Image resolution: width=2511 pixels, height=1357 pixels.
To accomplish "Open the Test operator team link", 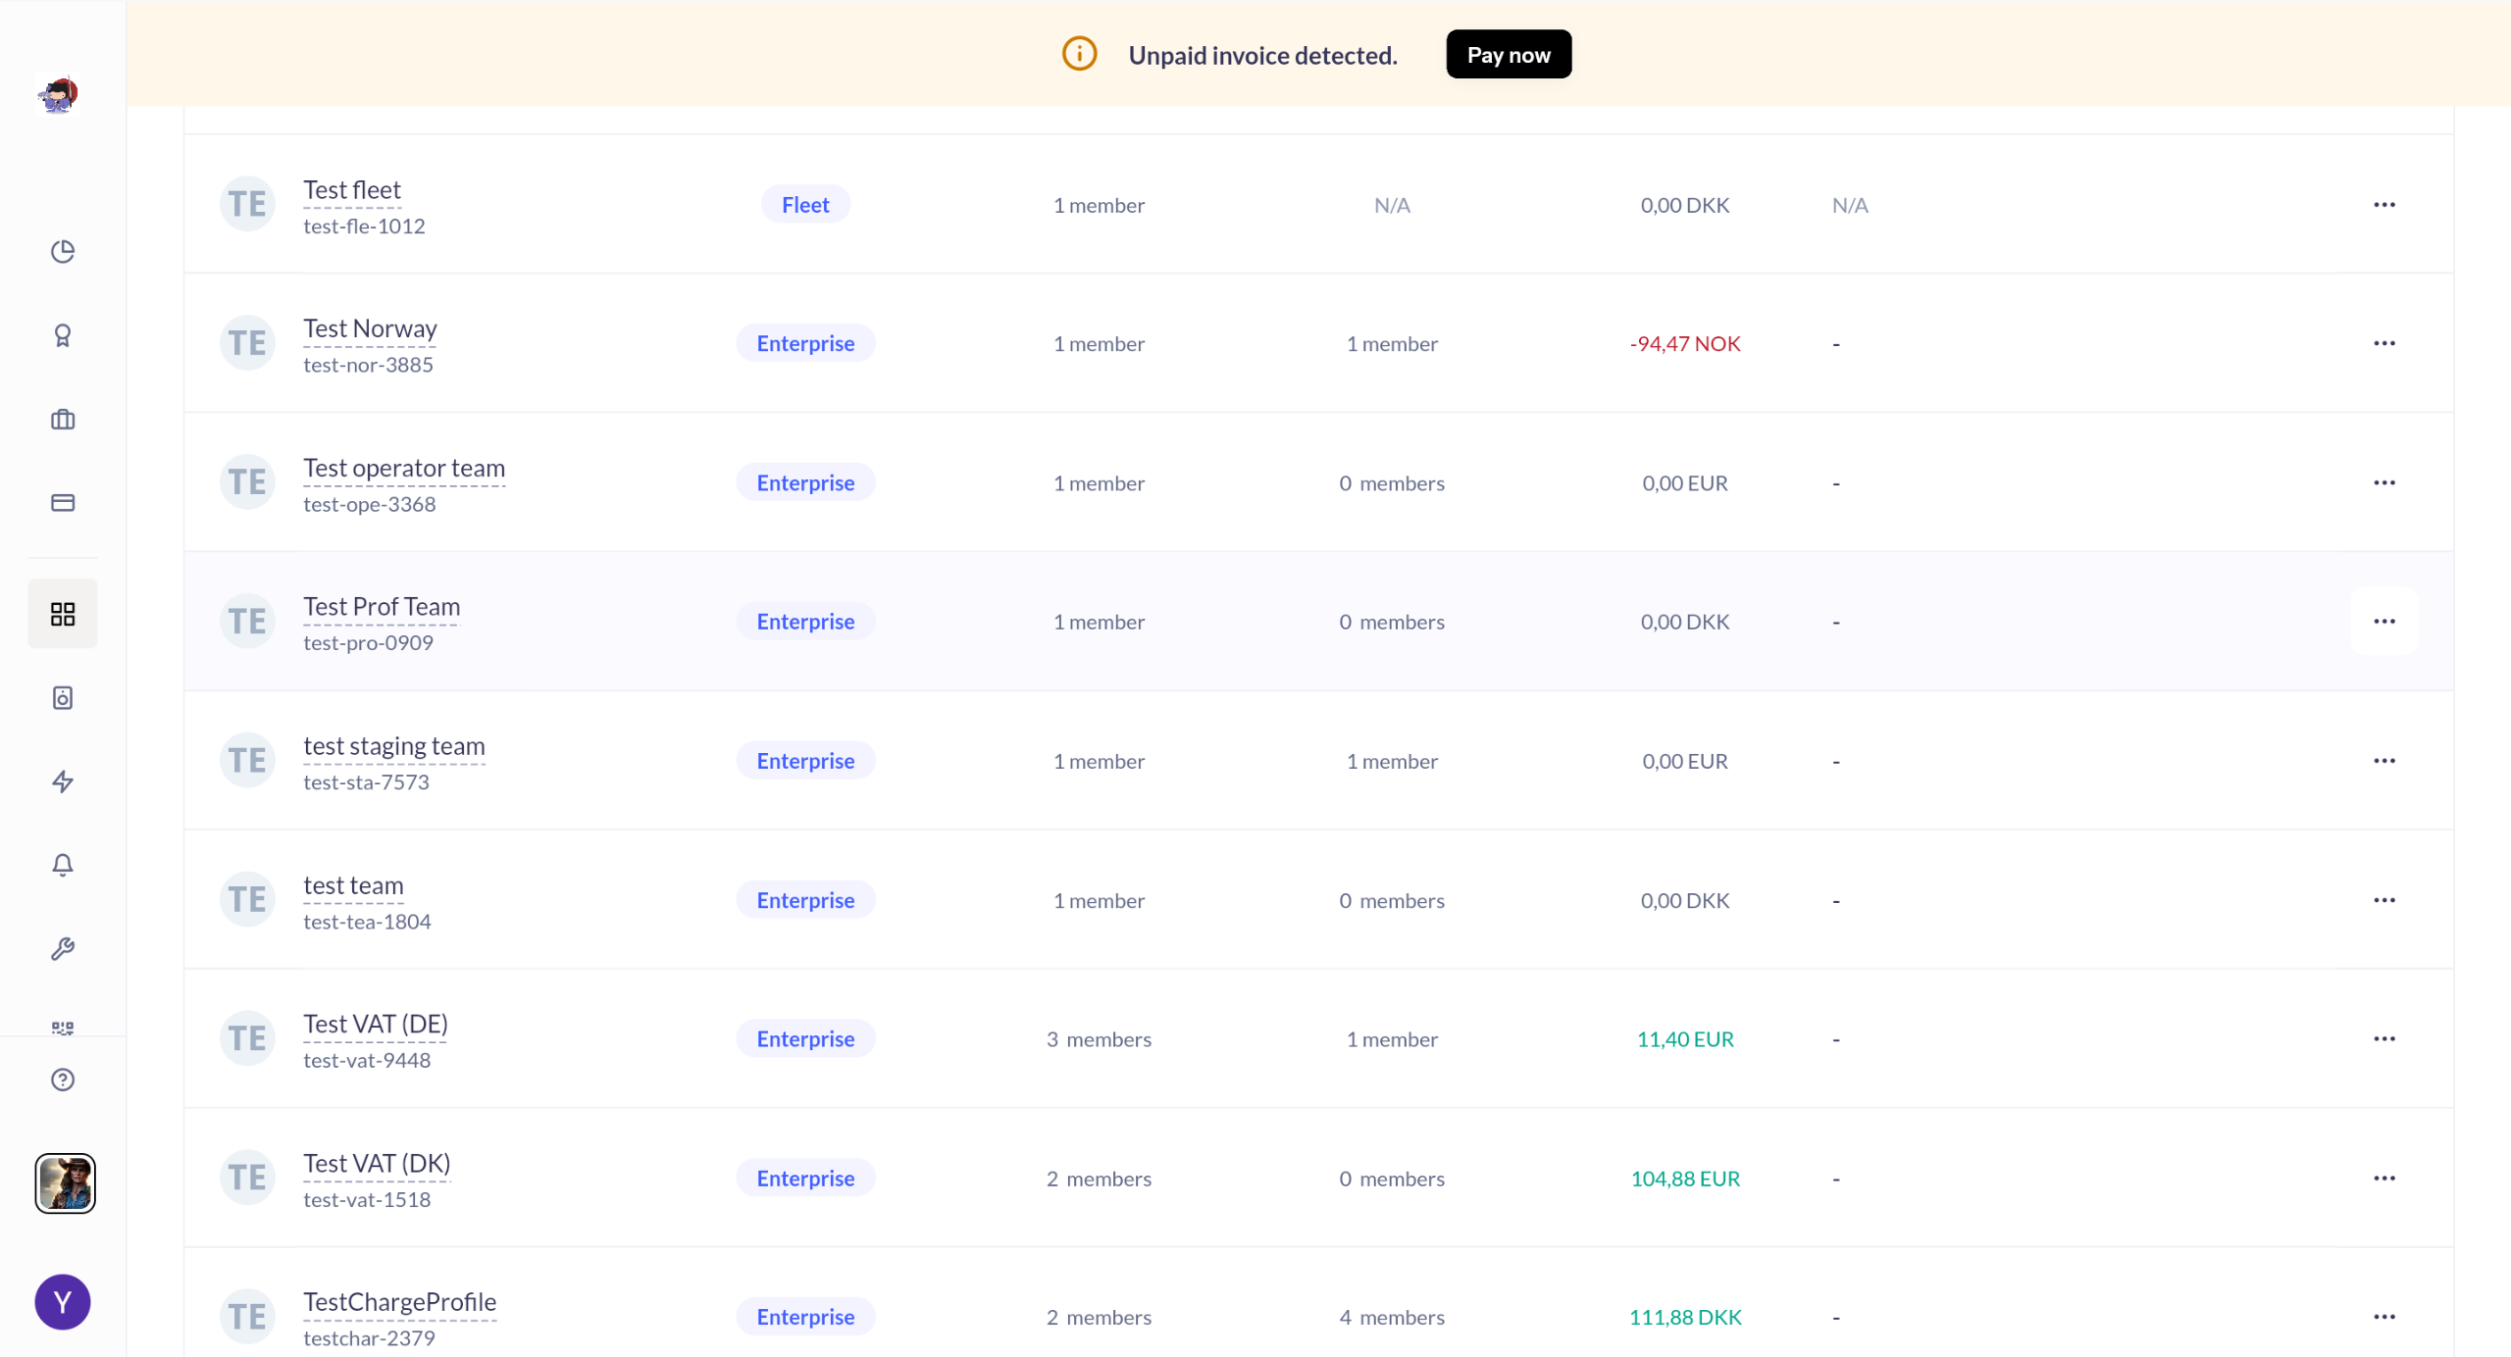I will click(404, 469).
